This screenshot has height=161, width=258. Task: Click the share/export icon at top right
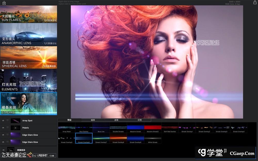pyautogui.click(x=255, y=3)
